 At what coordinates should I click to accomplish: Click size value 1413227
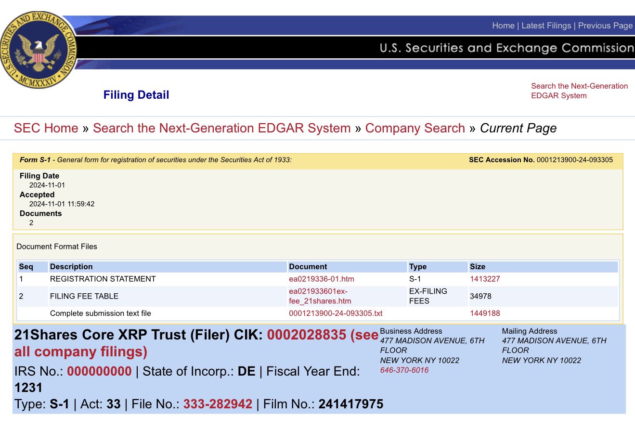(x=485, y=279)
